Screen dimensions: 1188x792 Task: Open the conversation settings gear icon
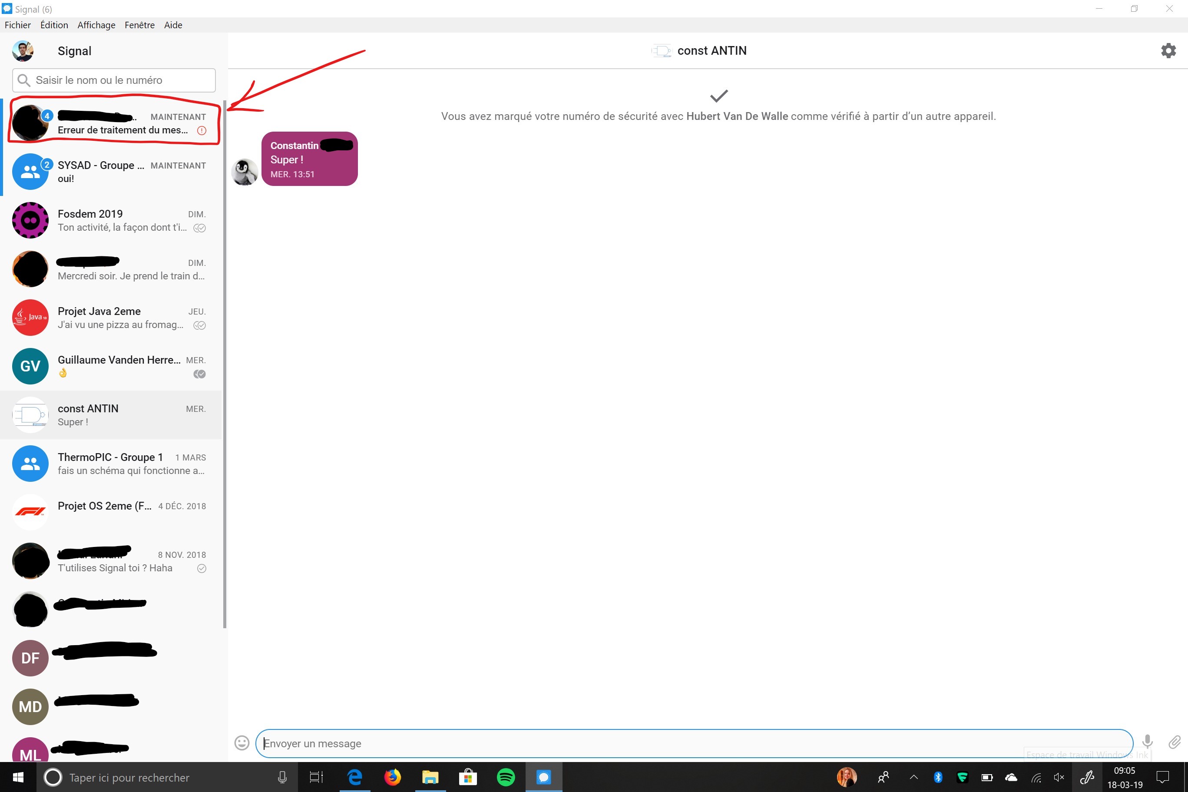(1168, 50)
